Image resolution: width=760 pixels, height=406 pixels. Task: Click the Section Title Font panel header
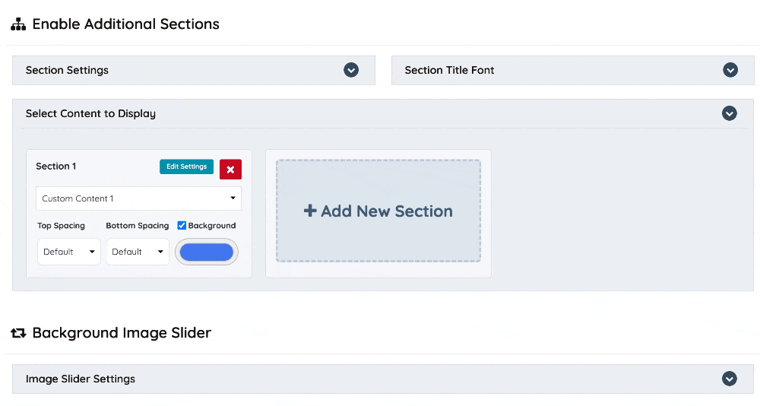coord(573,71)
